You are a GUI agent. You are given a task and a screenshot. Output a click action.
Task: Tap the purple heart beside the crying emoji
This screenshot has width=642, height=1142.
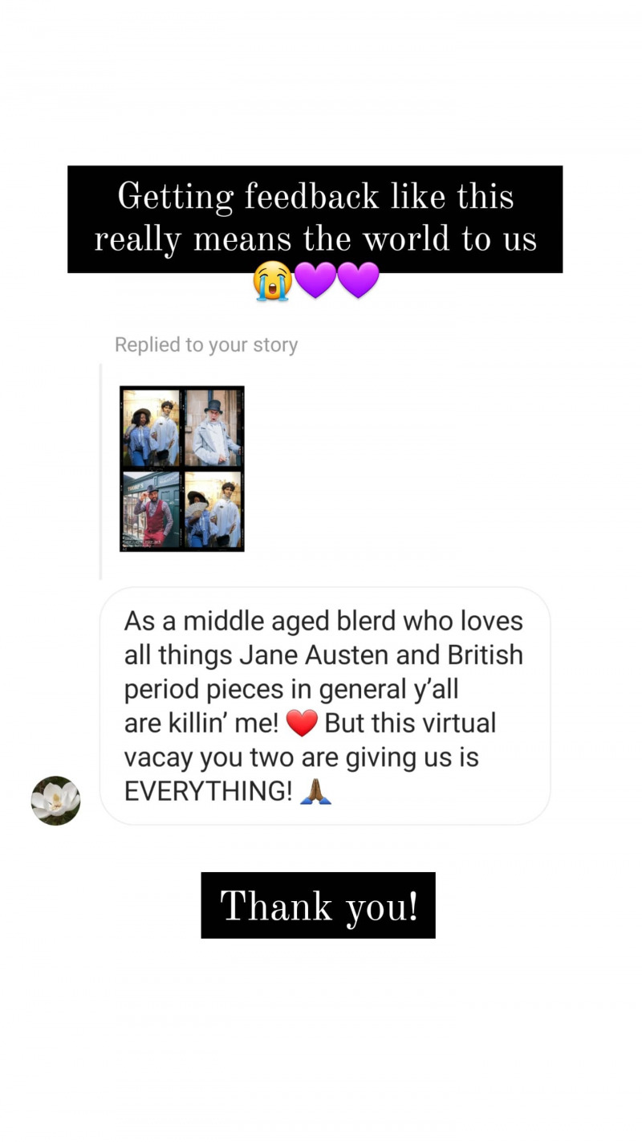tap(315, 280)
